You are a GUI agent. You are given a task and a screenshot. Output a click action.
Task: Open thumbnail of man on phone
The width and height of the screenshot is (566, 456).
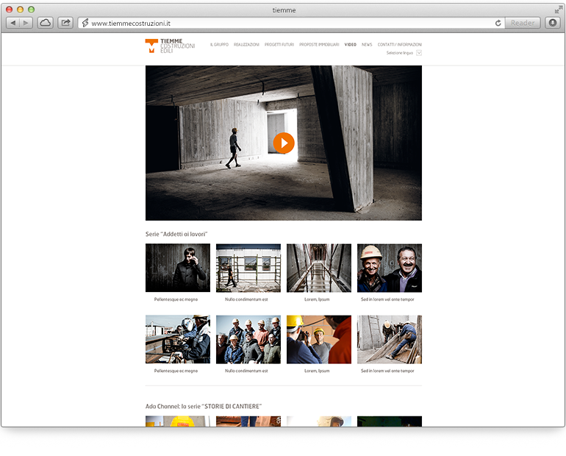[x=178, y=268]
